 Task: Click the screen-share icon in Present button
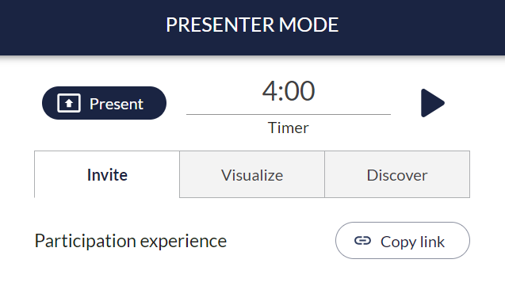(x=69, y=103)
